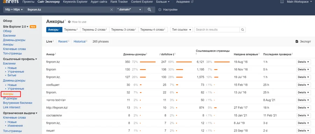
Task: Expand the Больше menu
Action: [x=163, y=2]
